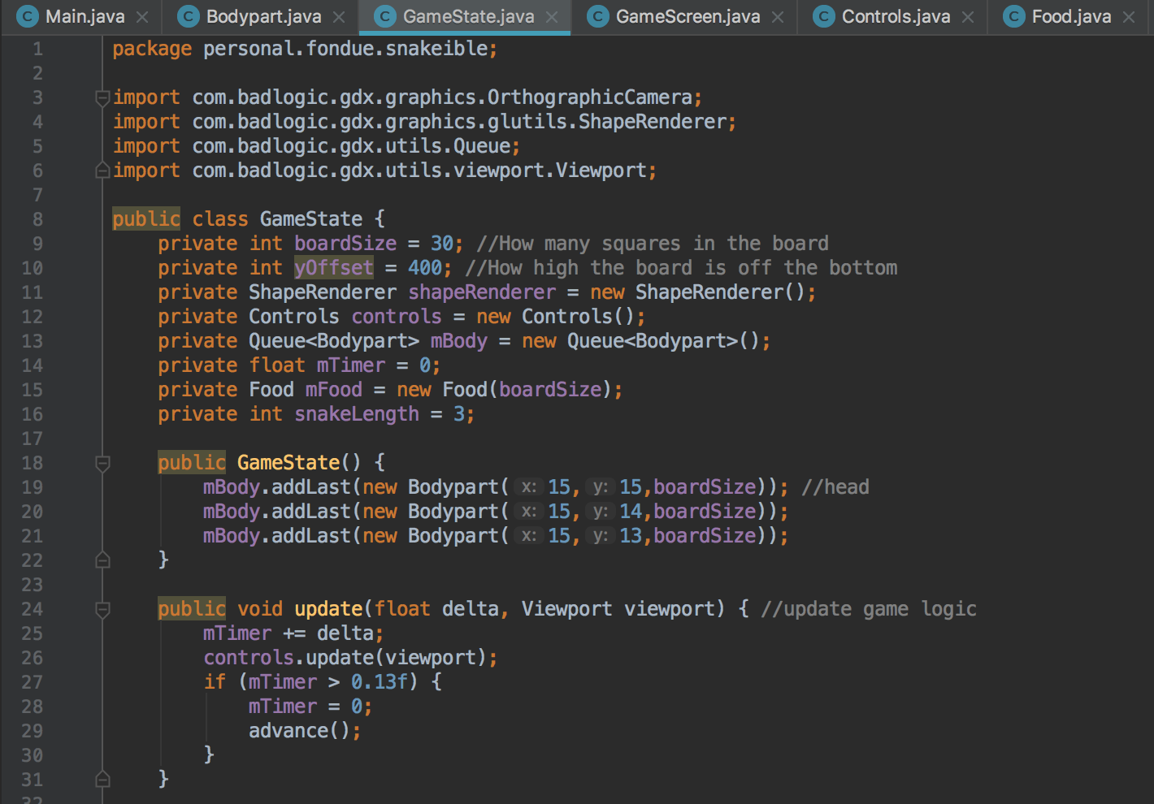Image resolution: width=1154 pixels, height=804 pixels.
Task: Click the value '400' on line 10
Action: pos(425,268)
